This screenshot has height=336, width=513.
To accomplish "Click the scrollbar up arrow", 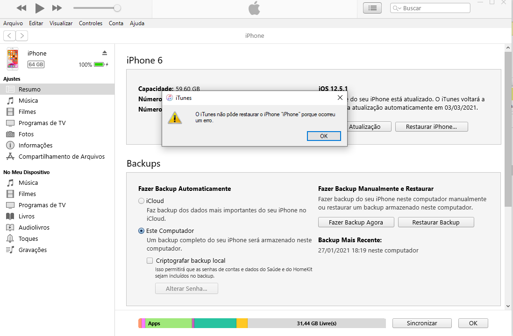I will 508,48.
